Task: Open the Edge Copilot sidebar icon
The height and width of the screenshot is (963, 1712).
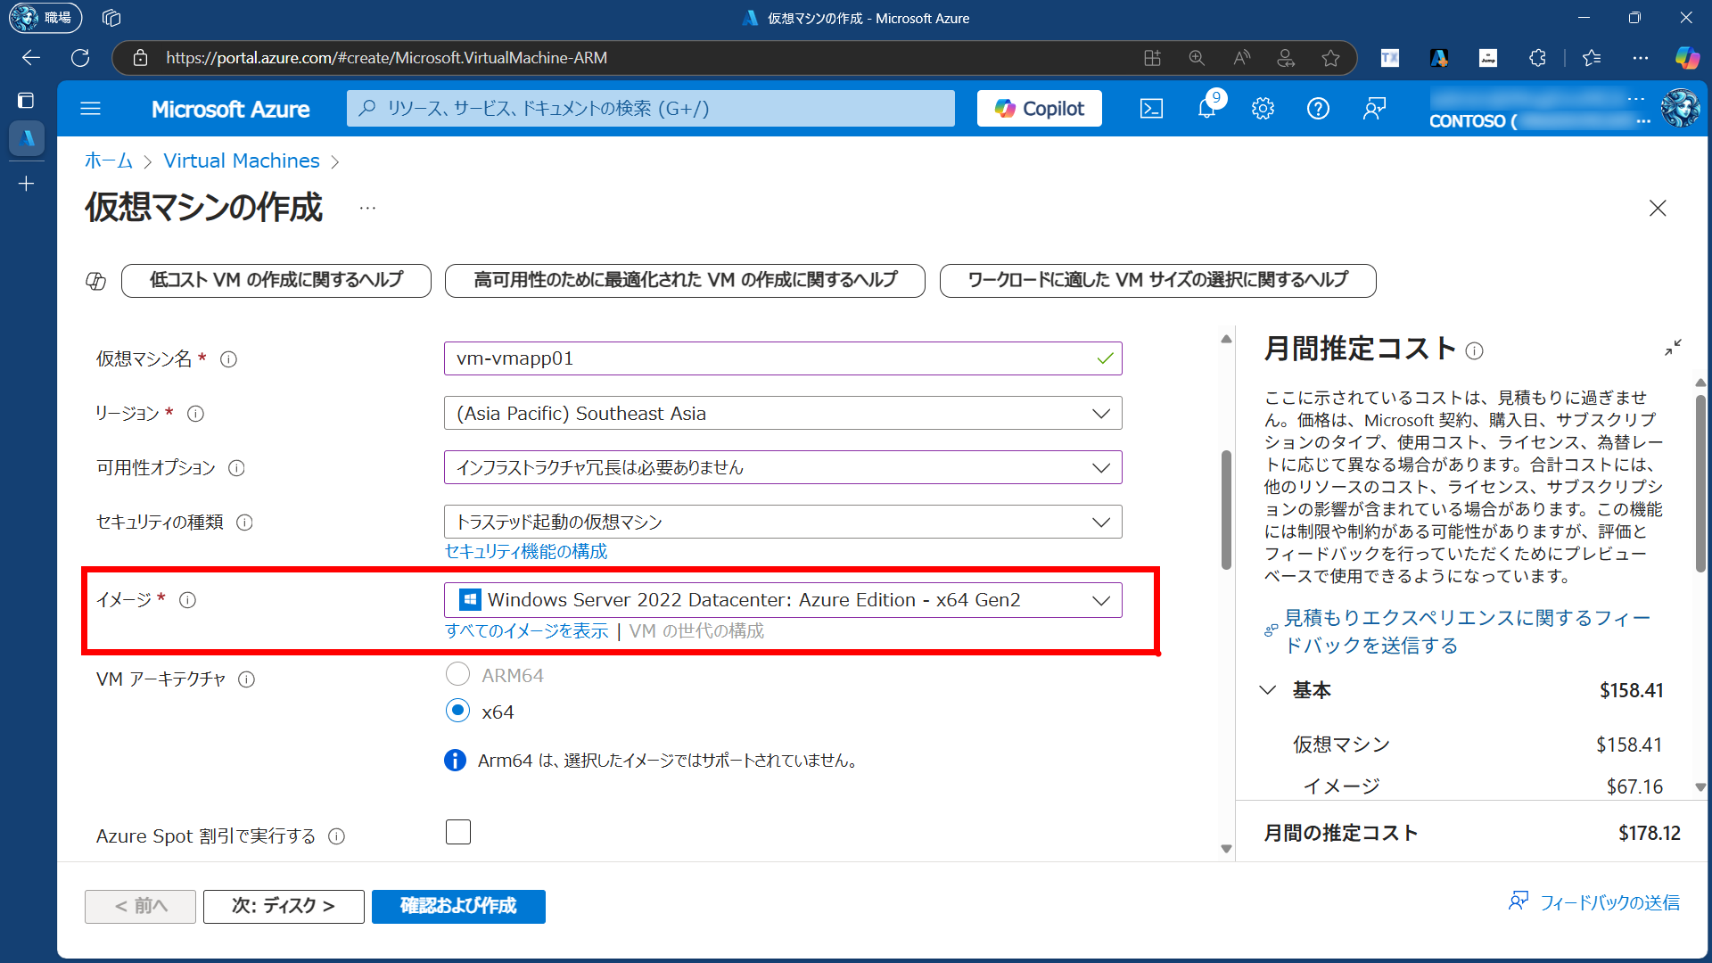Action: pyautogui.click(x=1687, y=58)
